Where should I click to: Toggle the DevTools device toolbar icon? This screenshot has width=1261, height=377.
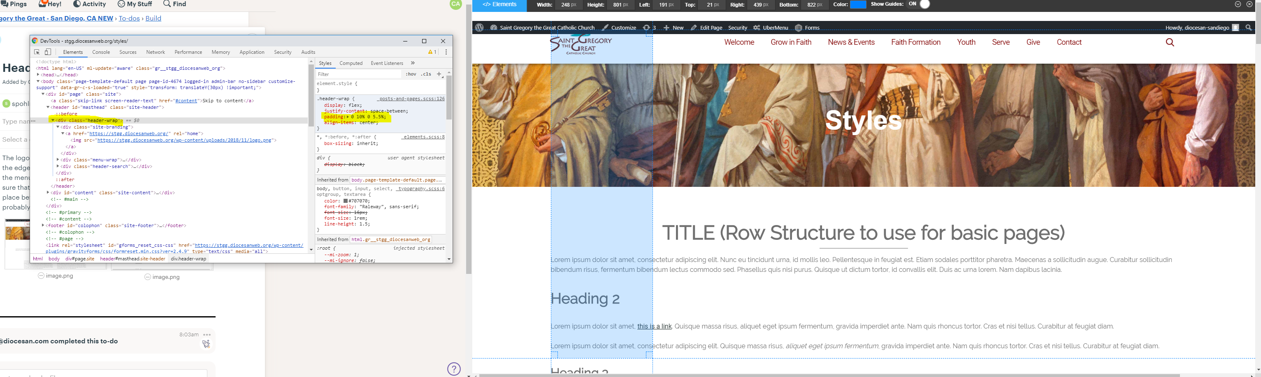(x=48, y=52)
